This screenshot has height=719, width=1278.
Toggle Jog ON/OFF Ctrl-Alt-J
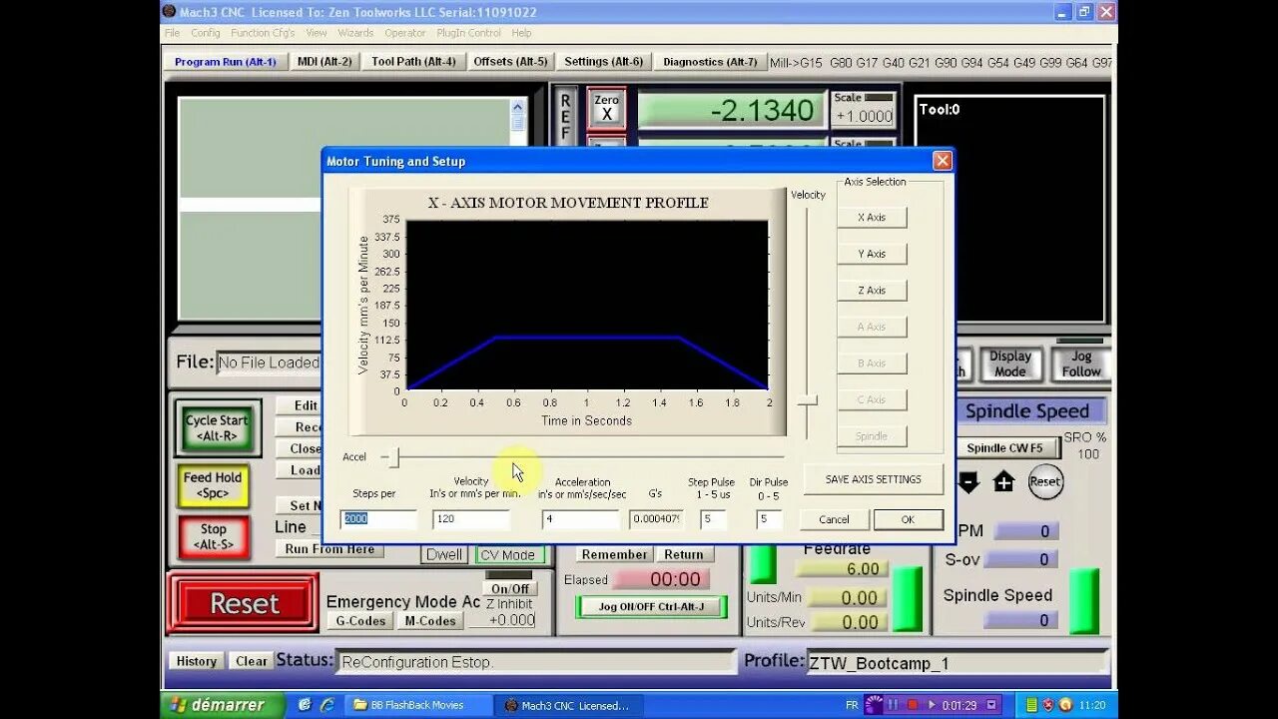click(652, 606)
